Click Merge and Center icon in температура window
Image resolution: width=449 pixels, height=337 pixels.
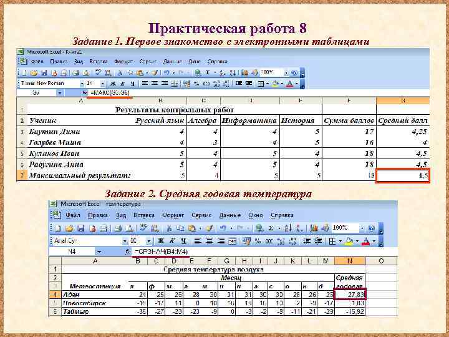(x=232, y=241)
